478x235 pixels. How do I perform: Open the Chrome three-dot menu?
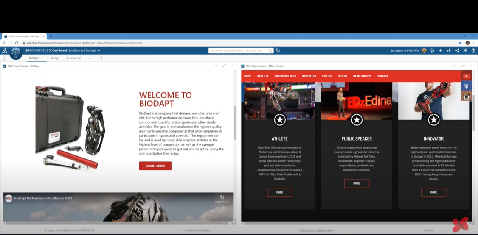(x=473, y=43)
